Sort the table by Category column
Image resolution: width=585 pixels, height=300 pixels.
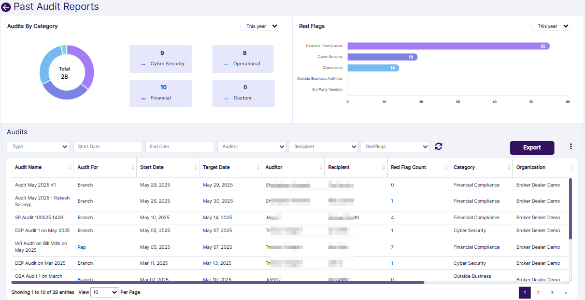point(509,168)
